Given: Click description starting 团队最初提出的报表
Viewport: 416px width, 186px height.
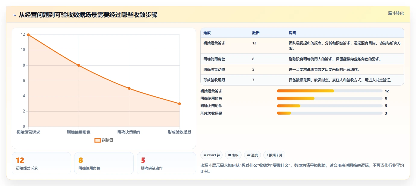Looking at the screenshot, I should click(345, 46).
